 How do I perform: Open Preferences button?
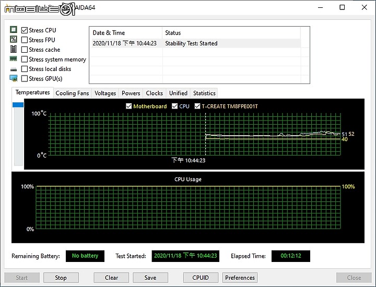click(x=240, y=278)
